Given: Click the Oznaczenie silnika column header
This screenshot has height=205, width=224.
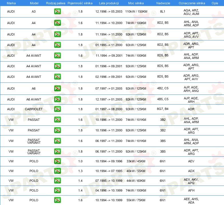Looking at the screenshot, I should click(192, 3).
